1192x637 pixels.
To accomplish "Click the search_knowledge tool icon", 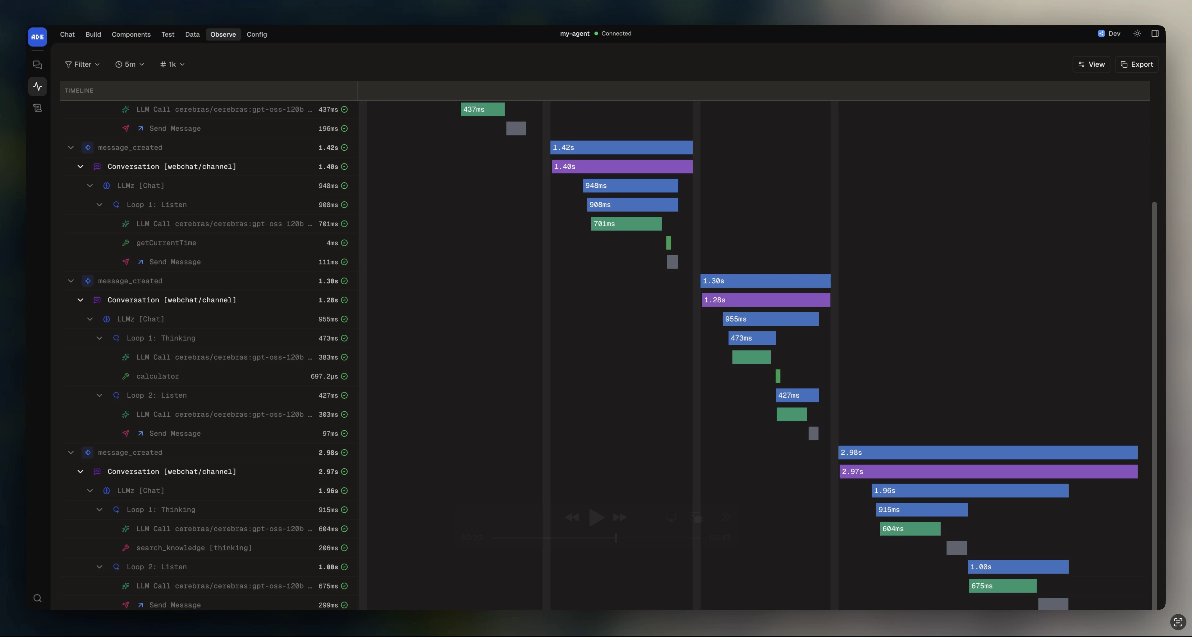I will pyautogui.click(x=126, y=548).
